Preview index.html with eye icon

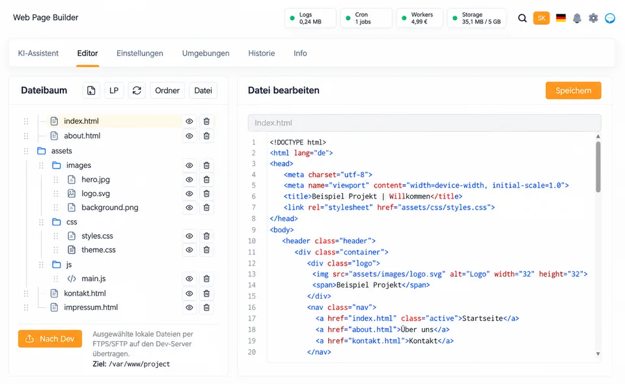coord(189,121)
